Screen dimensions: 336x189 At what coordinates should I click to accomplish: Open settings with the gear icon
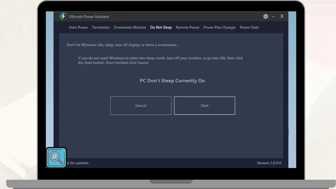coord(266,17)
